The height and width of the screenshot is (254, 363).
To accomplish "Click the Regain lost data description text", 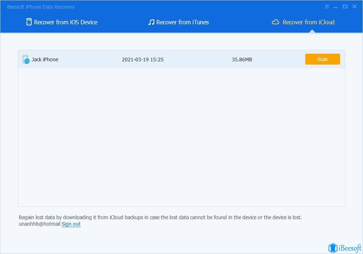I will tap(160, 217).
